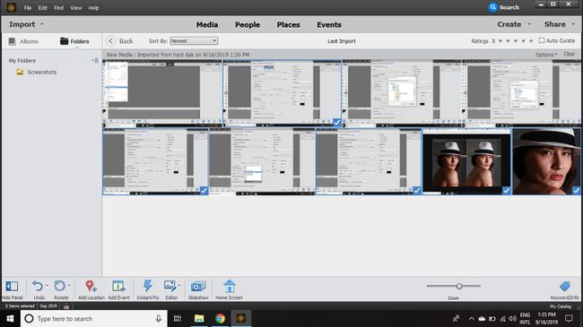Open the File menu
The height and width of the screenshot is (327, 583).
point(28,7)
